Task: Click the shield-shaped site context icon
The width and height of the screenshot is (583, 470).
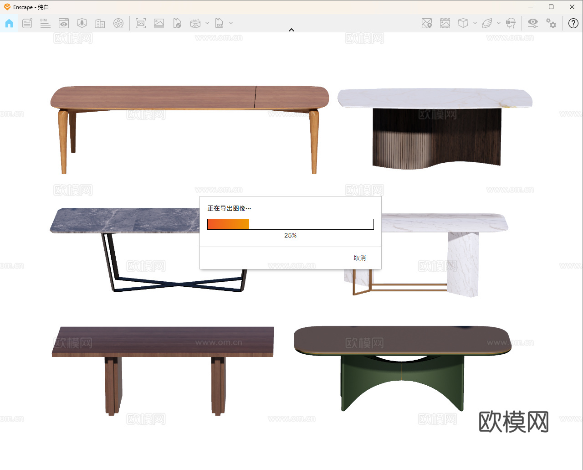Action: coord(82,23)
